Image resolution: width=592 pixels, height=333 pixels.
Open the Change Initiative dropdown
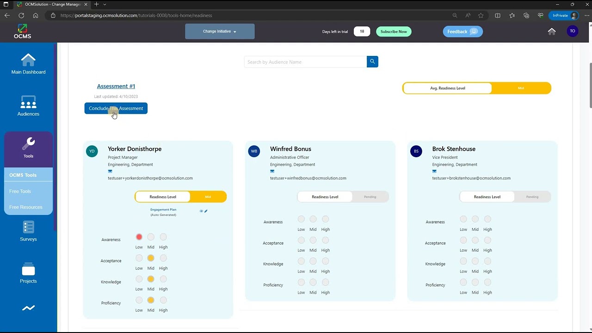click(x=220, y=31)
